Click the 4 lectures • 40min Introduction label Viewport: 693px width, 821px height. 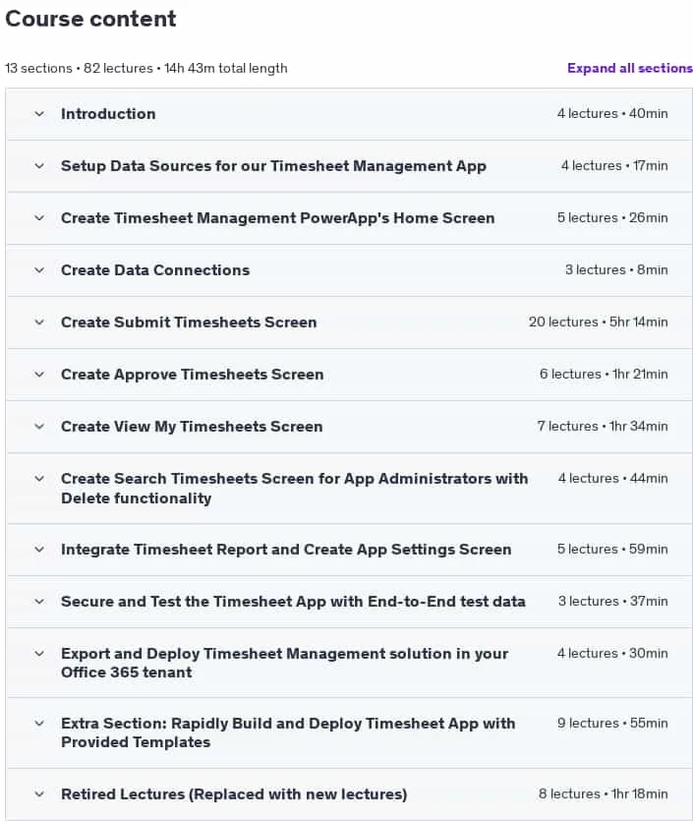(x=612, y=114)
